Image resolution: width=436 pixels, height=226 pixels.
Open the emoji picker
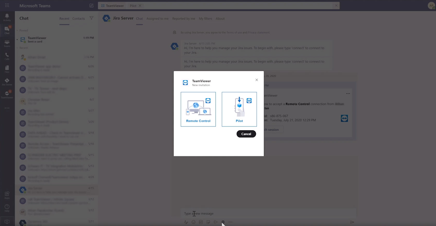click(x=193, y=222)
